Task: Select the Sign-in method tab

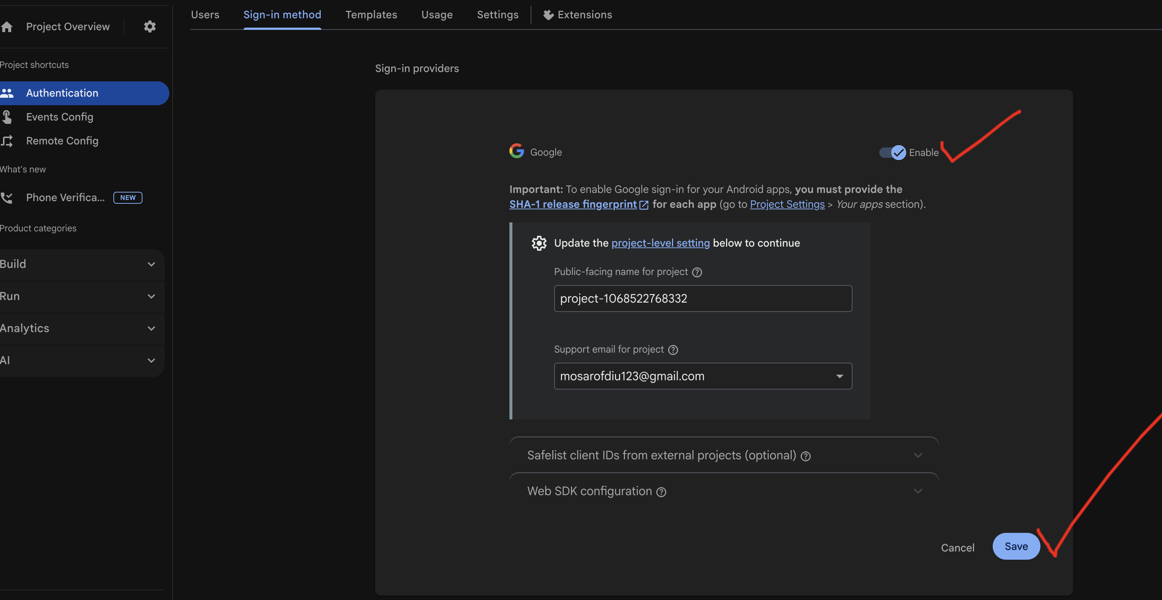Action: (282, 15)
